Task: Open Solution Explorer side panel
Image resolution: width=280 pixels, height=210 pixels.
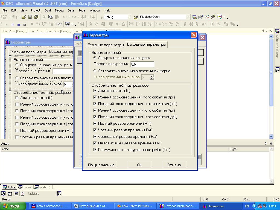Action: tap(277, 44)
